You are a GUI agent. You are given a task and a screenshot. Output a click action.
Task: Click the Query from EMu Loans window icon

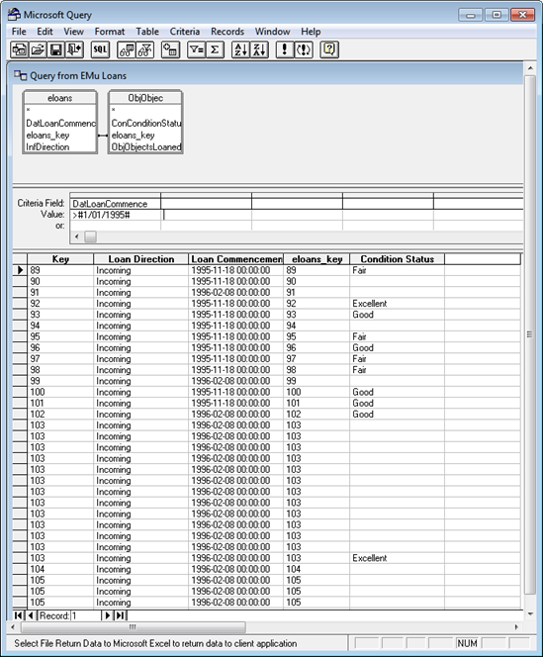20,75
